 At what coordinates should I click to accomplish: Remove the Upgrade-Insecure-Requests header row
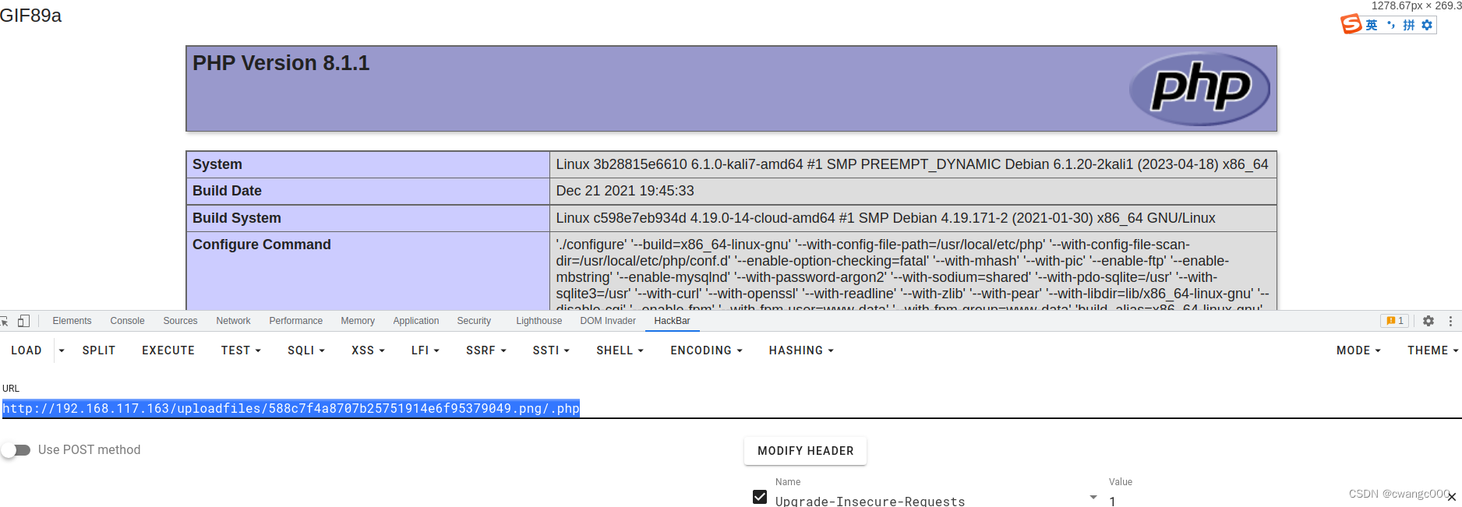[1452, 497]
